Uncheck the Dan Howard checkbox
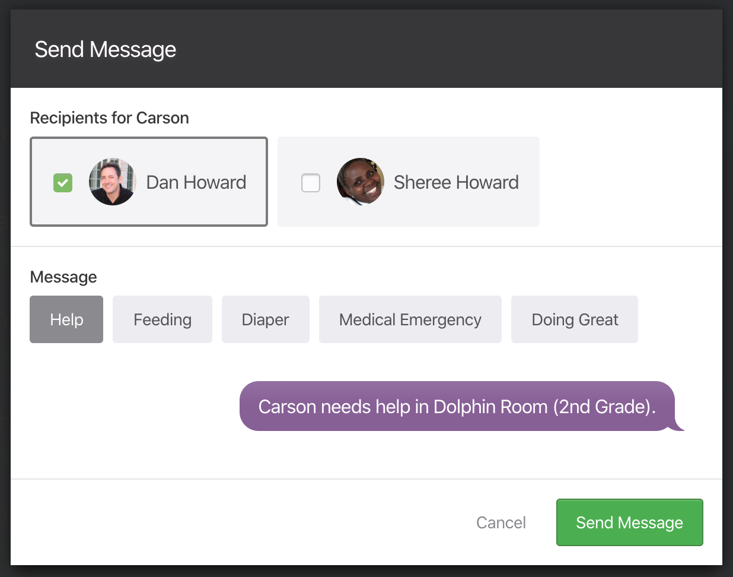Viewport: 733px width, 577px height. point(63,183)
